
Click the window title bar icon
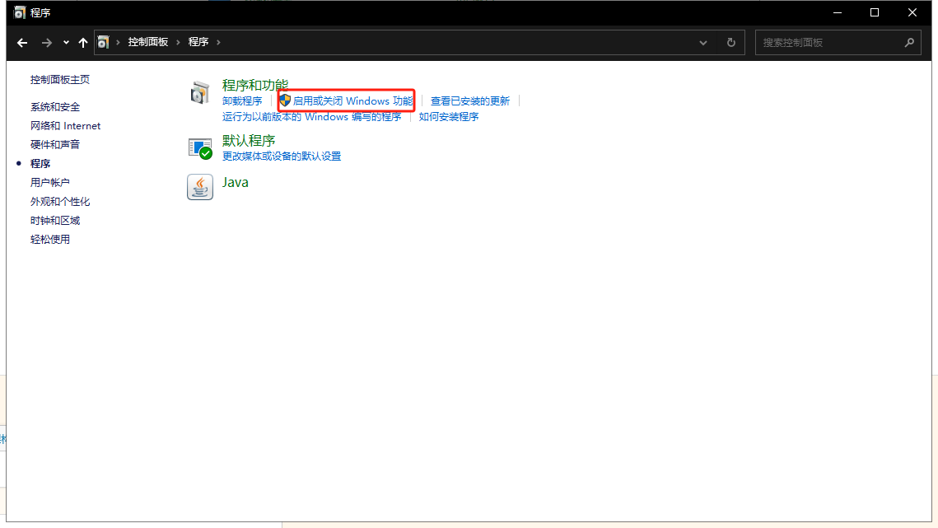click(20, 12)
